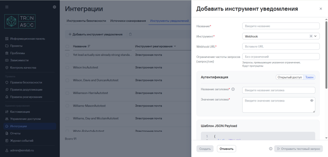Expand the Инструмент dropdown chevron
Screen dimensions: 328x157
pos(315,36)
